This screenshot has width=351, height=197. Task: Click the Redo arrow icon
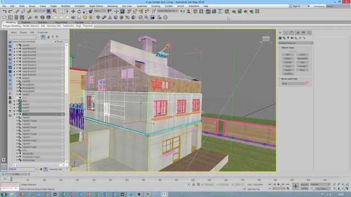click(10, 11)
